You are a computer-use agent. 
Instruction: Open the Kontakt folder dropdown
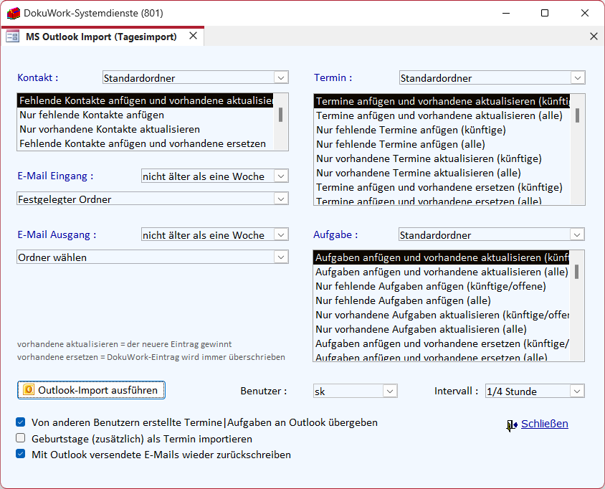281,77
